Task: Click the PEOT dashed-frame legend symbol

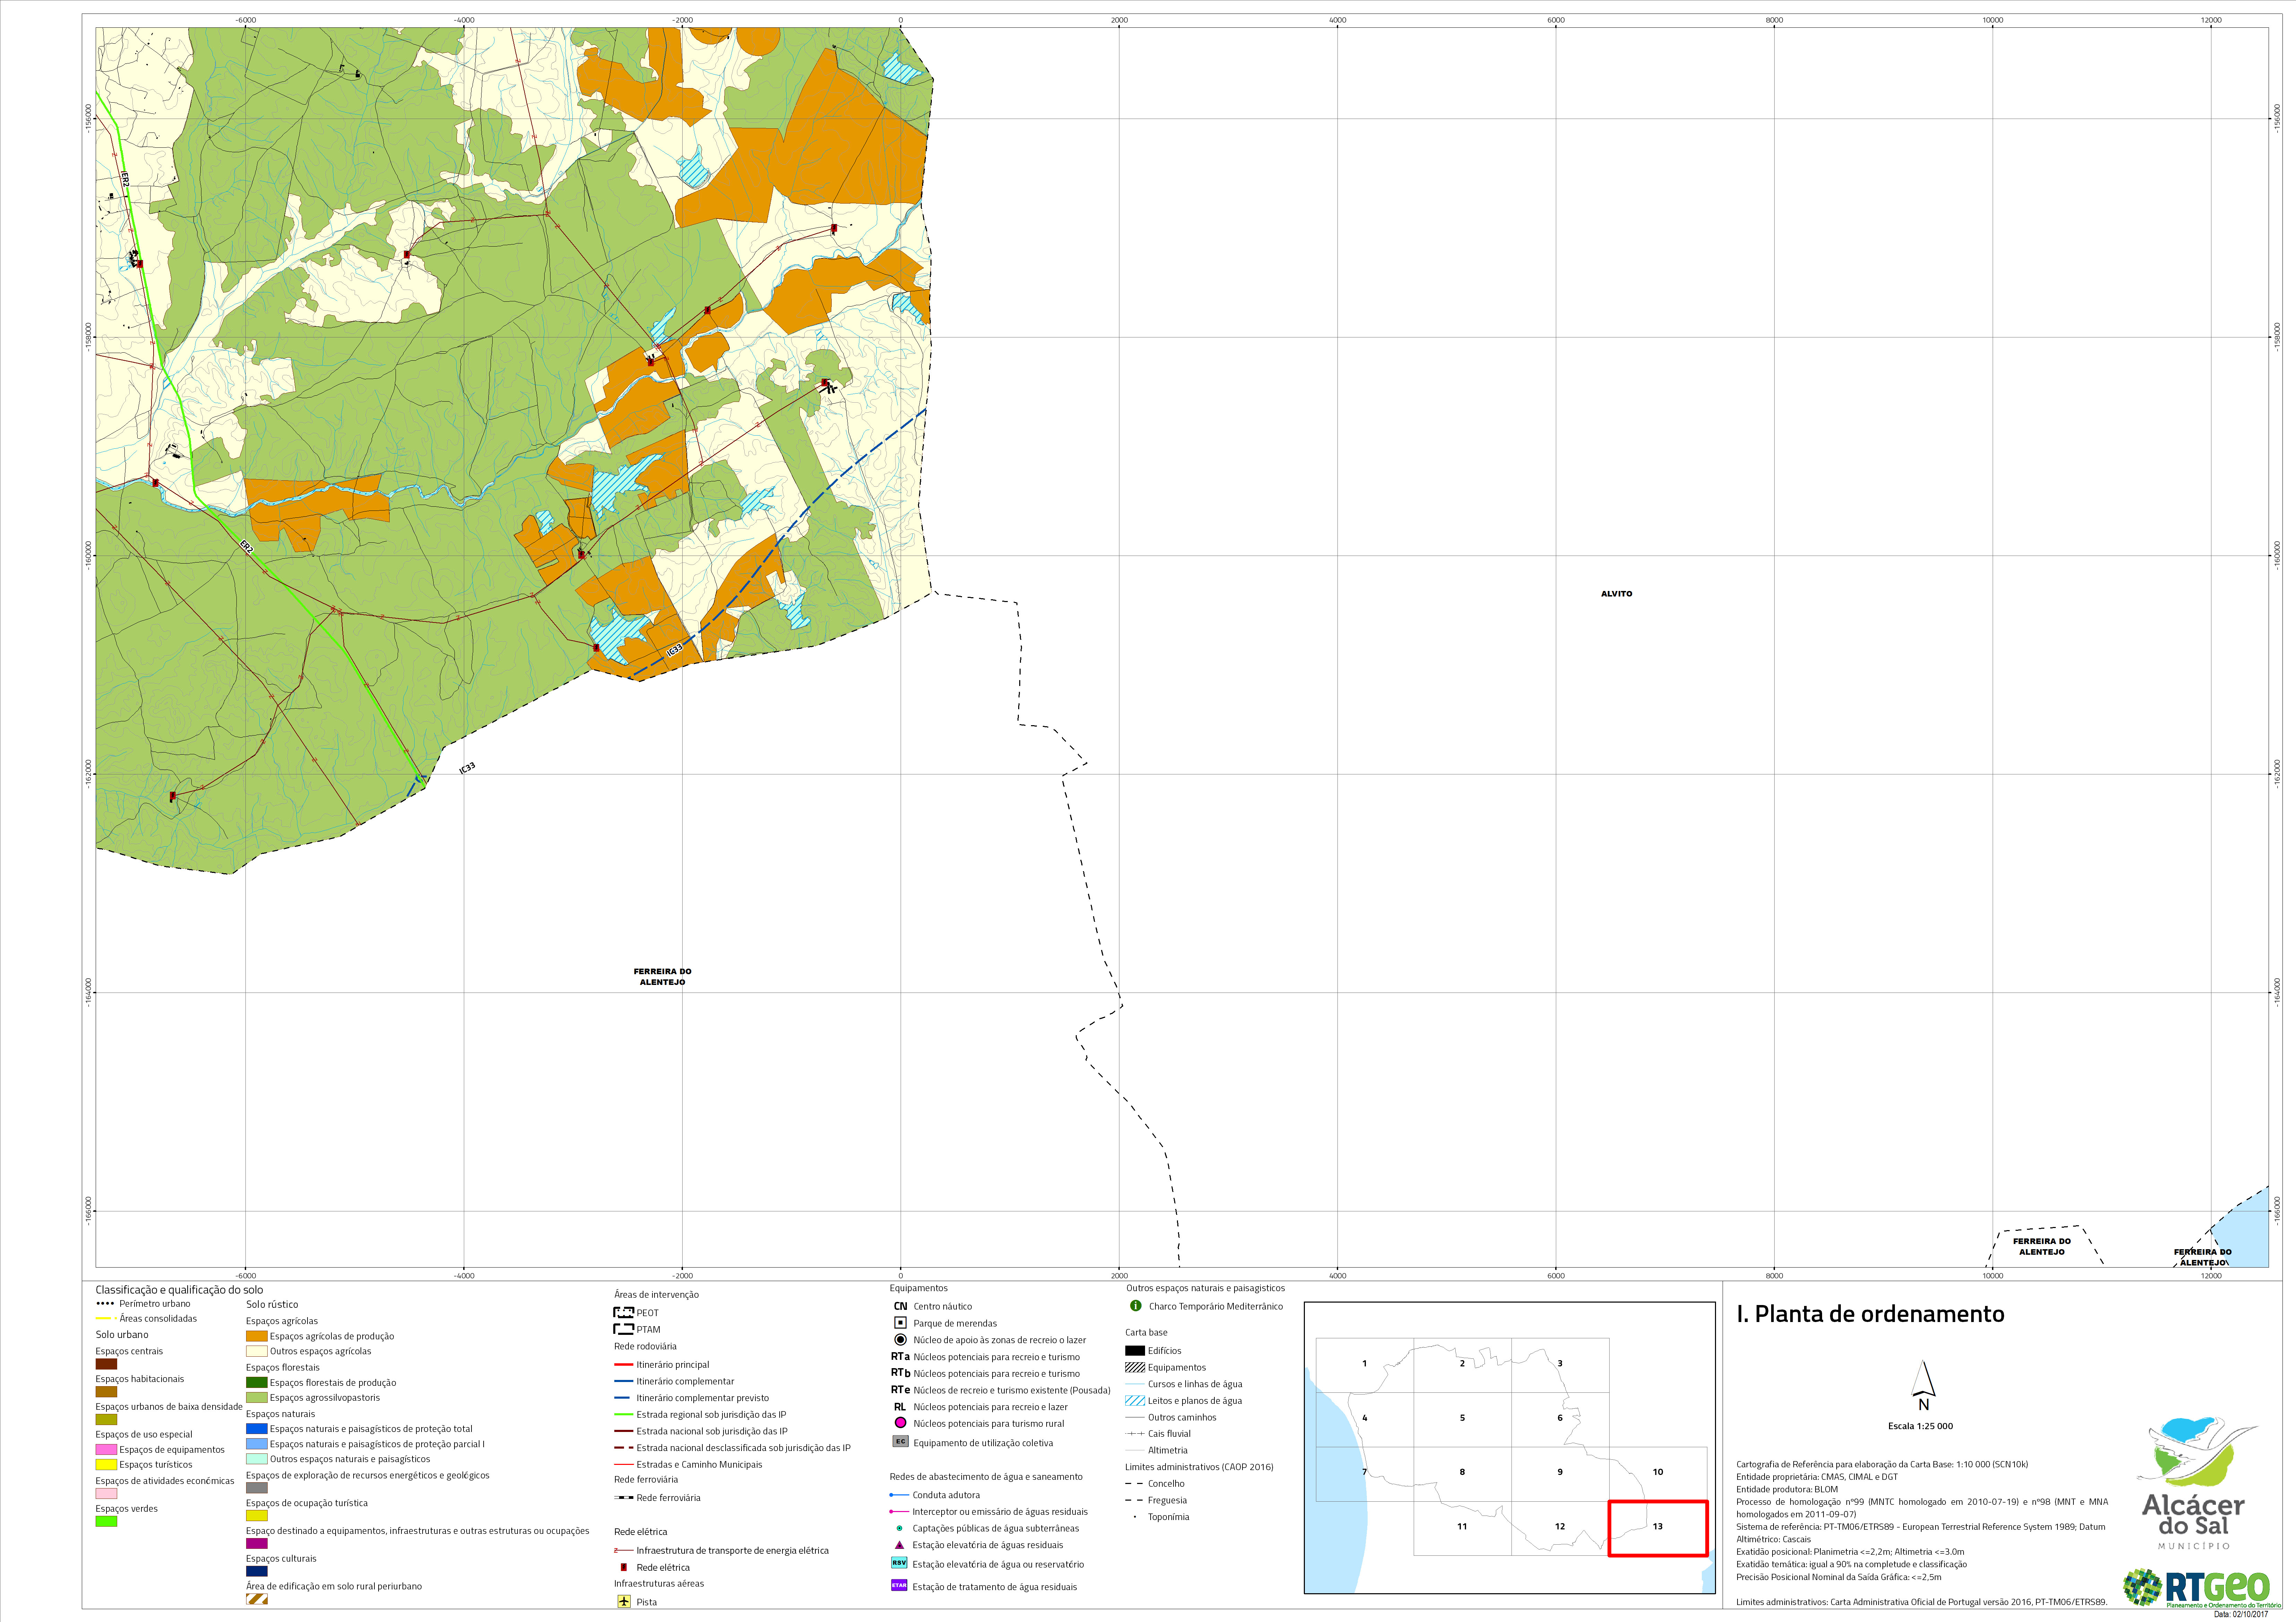Action: (624, 1312)
